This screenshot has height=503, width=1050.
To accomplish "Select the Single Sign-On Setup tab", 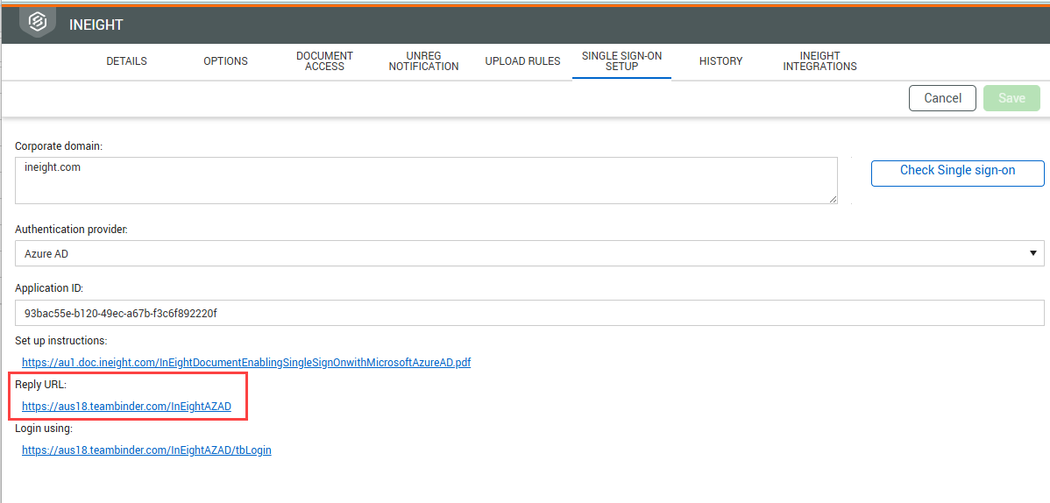I will 621,61.
